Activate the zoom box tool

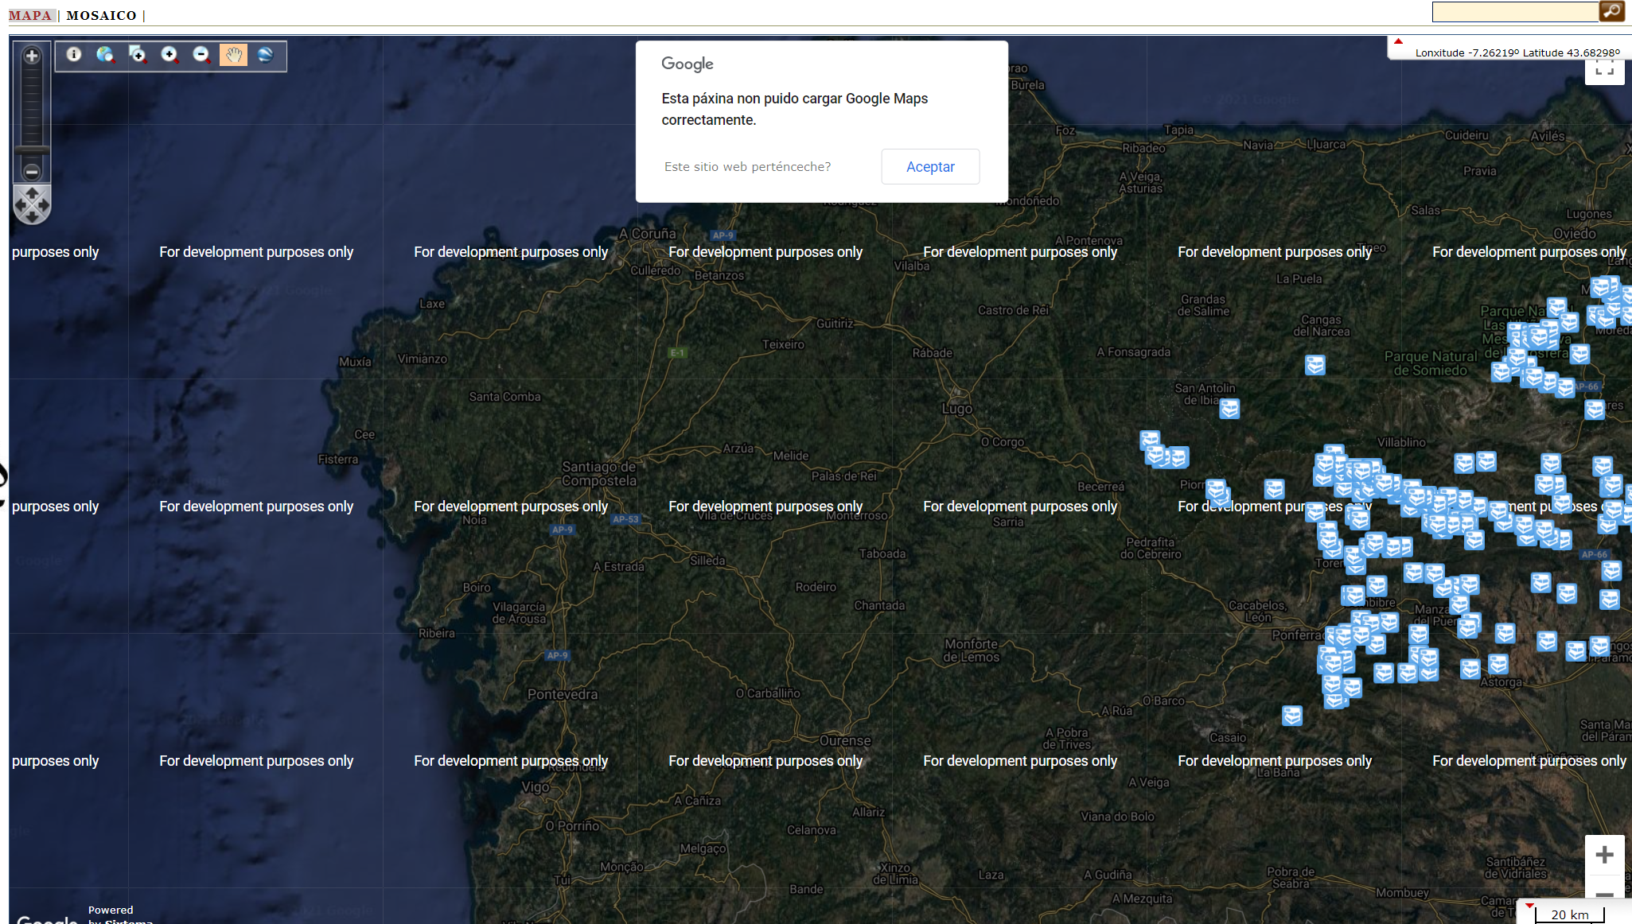138,55
